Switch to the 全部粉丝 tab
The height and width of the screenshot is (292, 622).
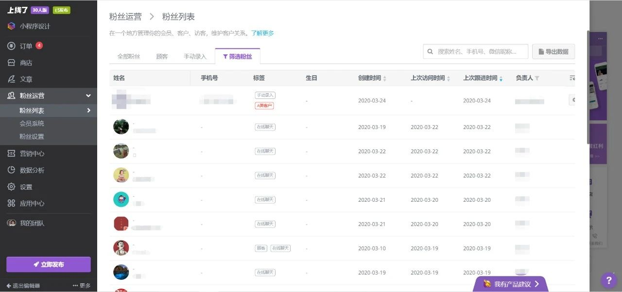tap(128, 56)
